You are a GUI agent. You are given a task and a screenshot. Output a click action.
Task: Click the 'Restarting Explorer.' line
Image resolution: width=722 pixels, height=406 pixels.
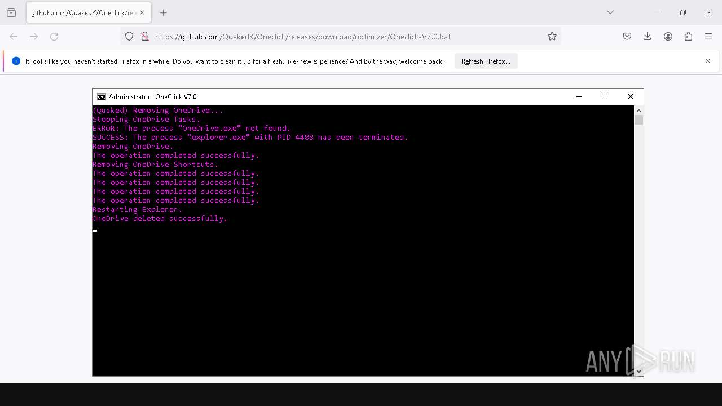138,210
